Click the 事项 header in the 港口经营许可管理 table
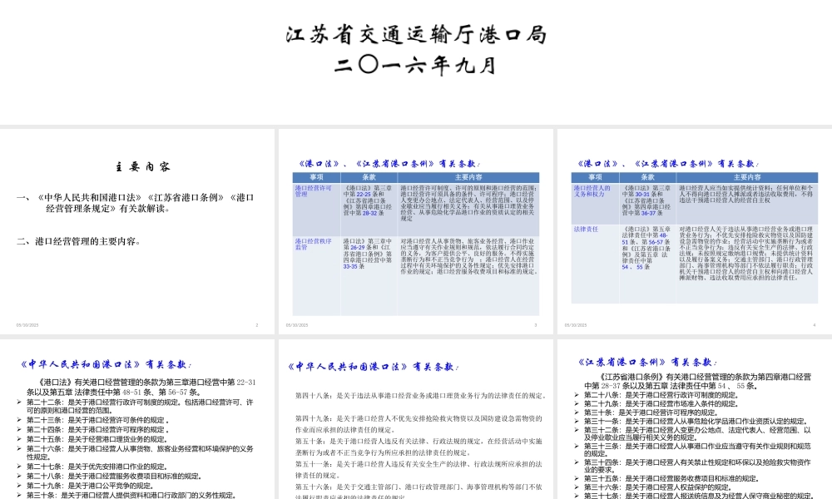The image size is (832, 499). pos(316,177)
